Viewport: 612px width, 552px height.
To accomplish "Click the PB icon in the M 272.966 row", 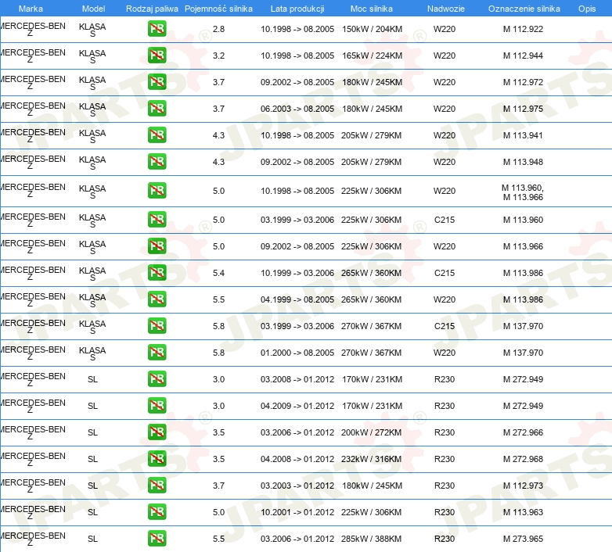I will (x=157, y=432).
